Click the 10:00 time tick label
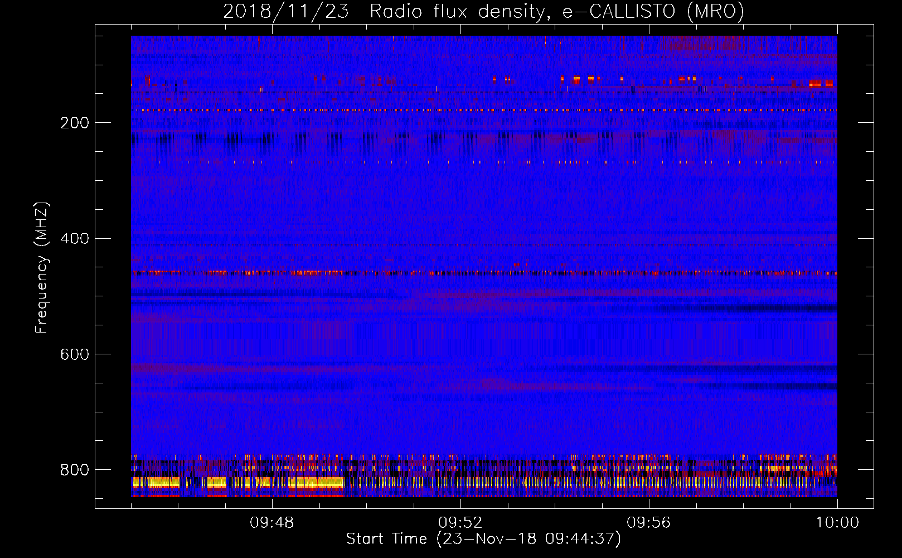Viewport: 902px width, 558px height. tap(837, 523)
